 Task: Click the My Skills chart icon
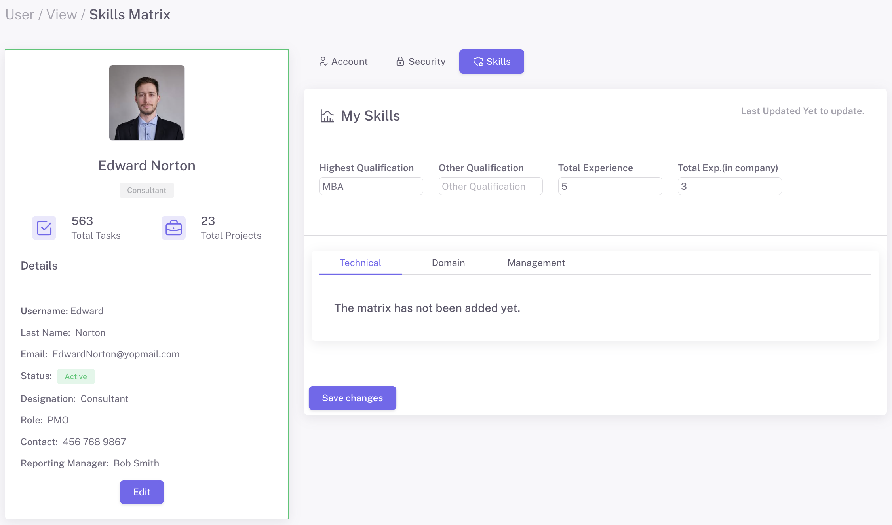tap(327, 116)
